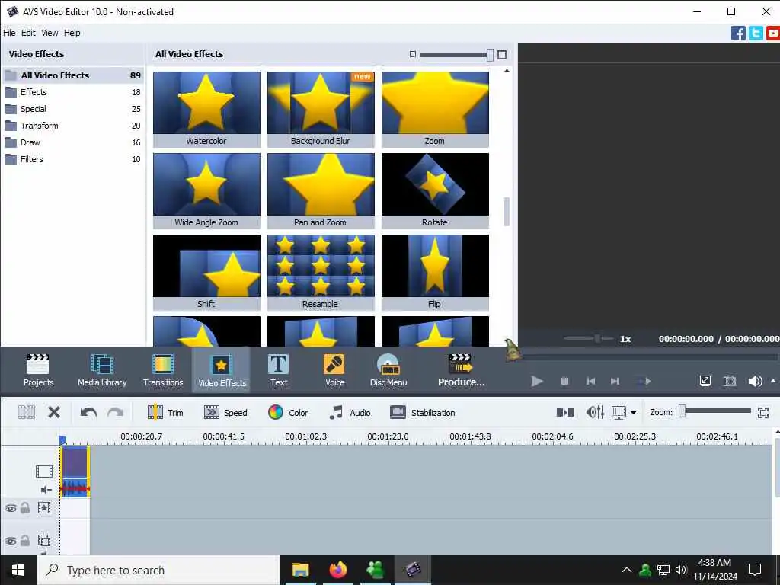Open the Projects section
This screenshot has width=780, height=585.
[x=38, y=369]
